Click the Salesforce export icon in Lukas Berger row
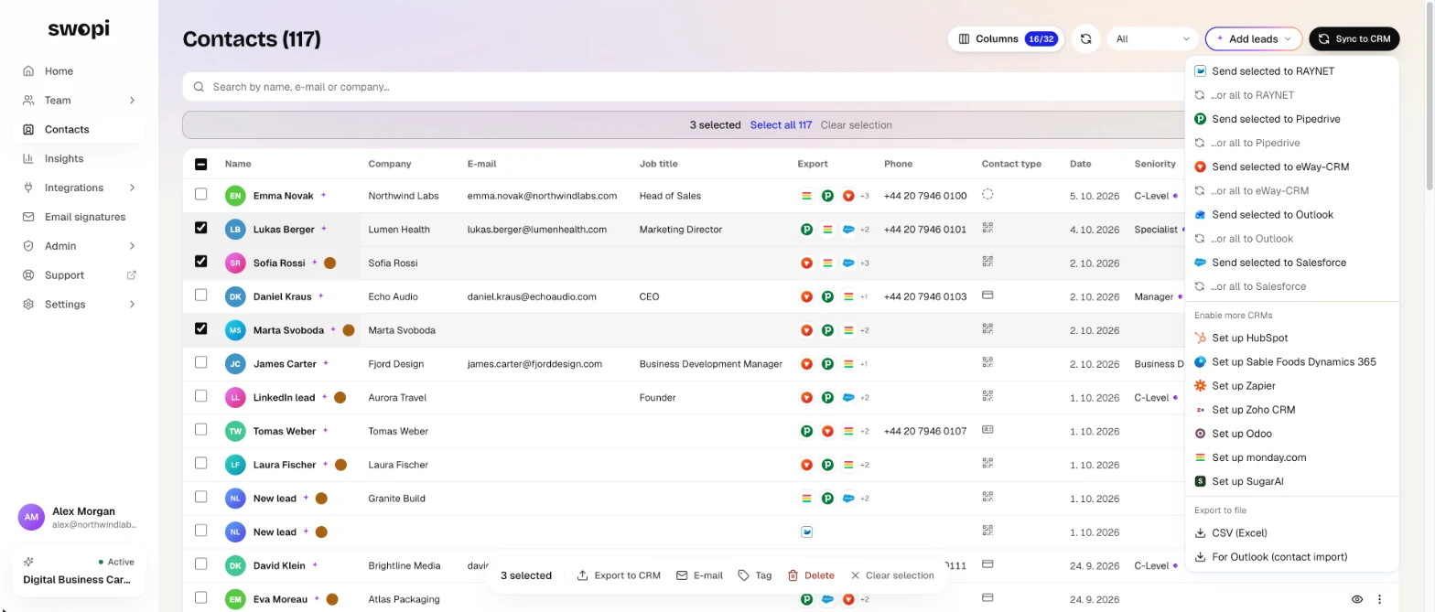This screenshot has height=612, width=1435. pyautogui.click(x=848, y=230)
